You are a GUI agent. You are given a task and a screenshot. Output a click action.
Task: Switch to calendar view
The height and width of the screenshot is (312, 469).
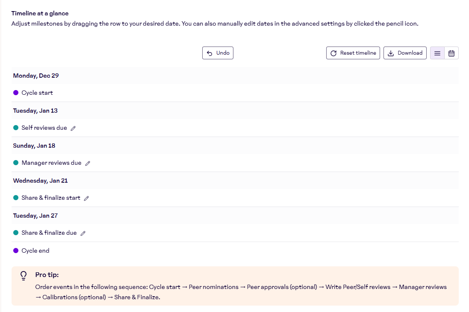click(x=451, y=53)
